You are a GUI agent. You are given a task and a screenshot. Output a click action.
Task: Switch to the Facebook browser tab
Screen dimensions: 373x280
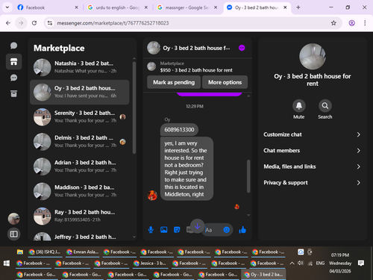[x=47, y=7]
